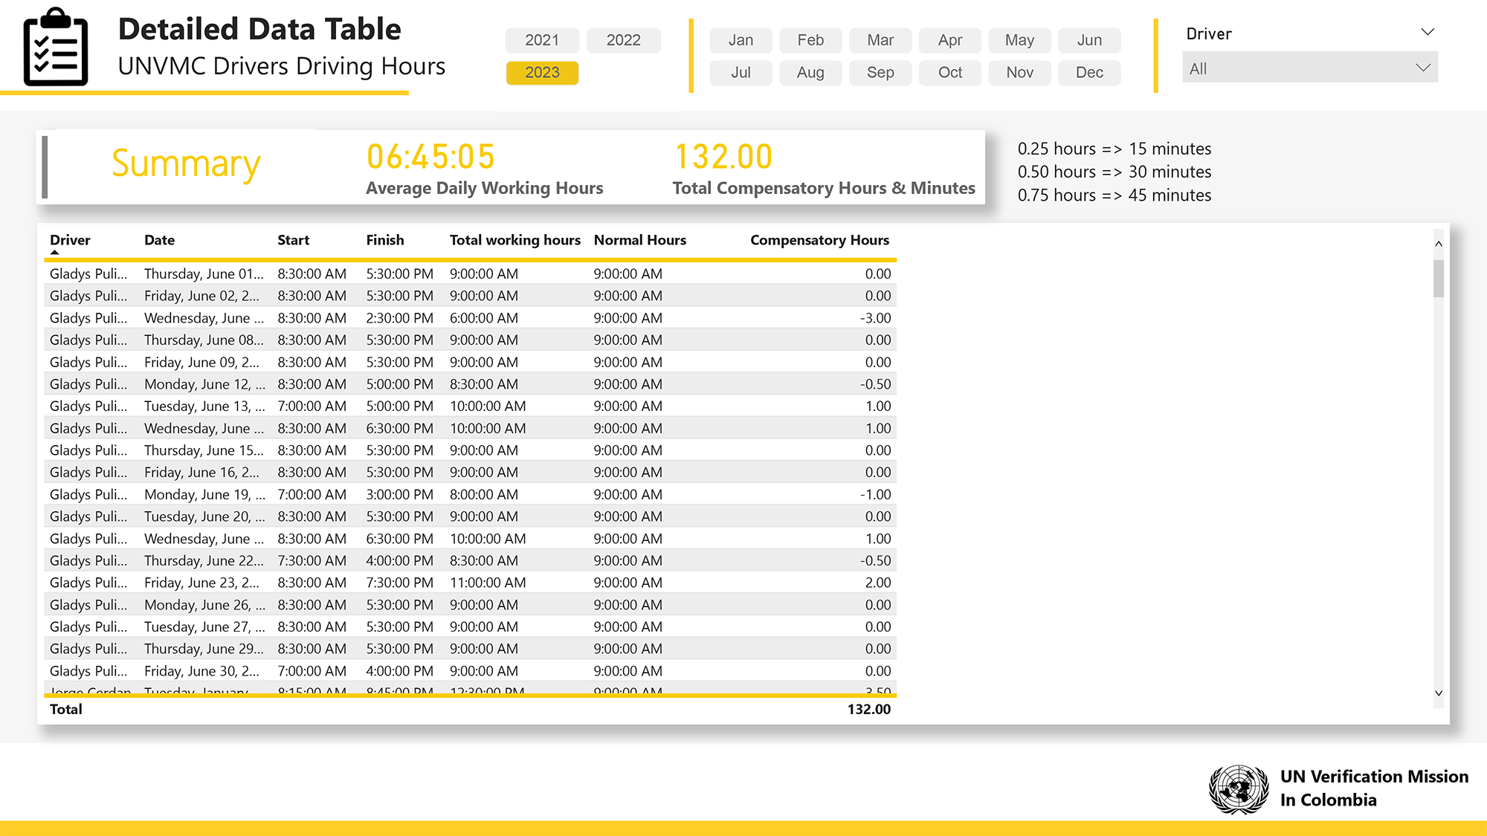Screen dimensions: 1487x836
Task: Filter by Feb month
Action: click(810, 40)
